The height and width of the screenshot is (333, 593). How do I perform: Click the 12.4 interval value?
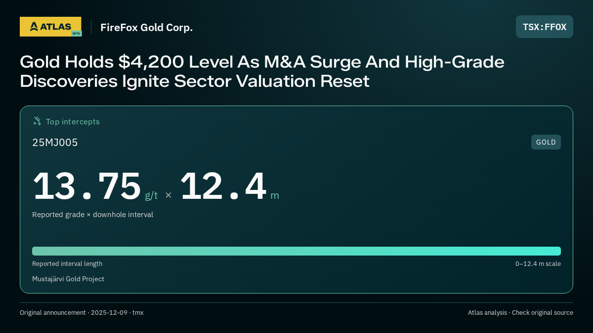(x=223, y=186)
